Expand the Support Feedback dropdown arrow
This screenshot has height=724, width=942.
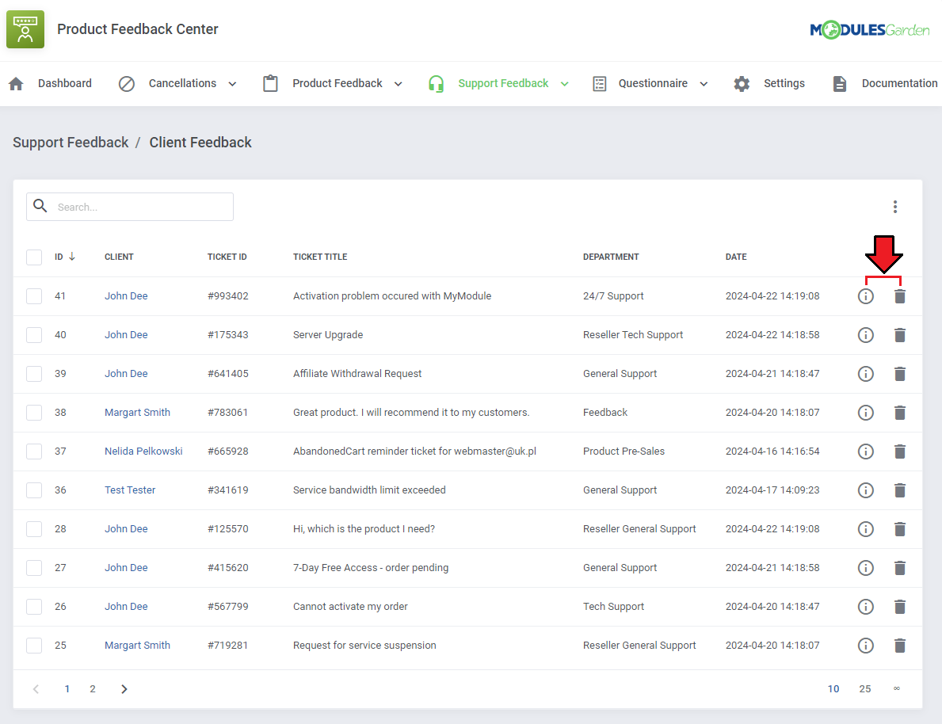[x=564, y=84]
